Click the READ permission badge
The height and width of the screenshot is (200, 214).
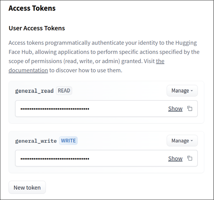(64, 90)
